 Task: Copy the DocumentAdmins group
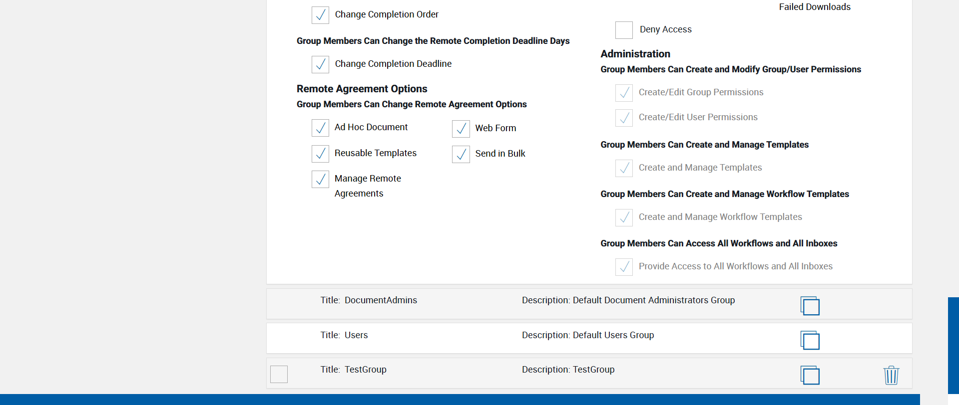pyautogui.click(x=810, y=306)
